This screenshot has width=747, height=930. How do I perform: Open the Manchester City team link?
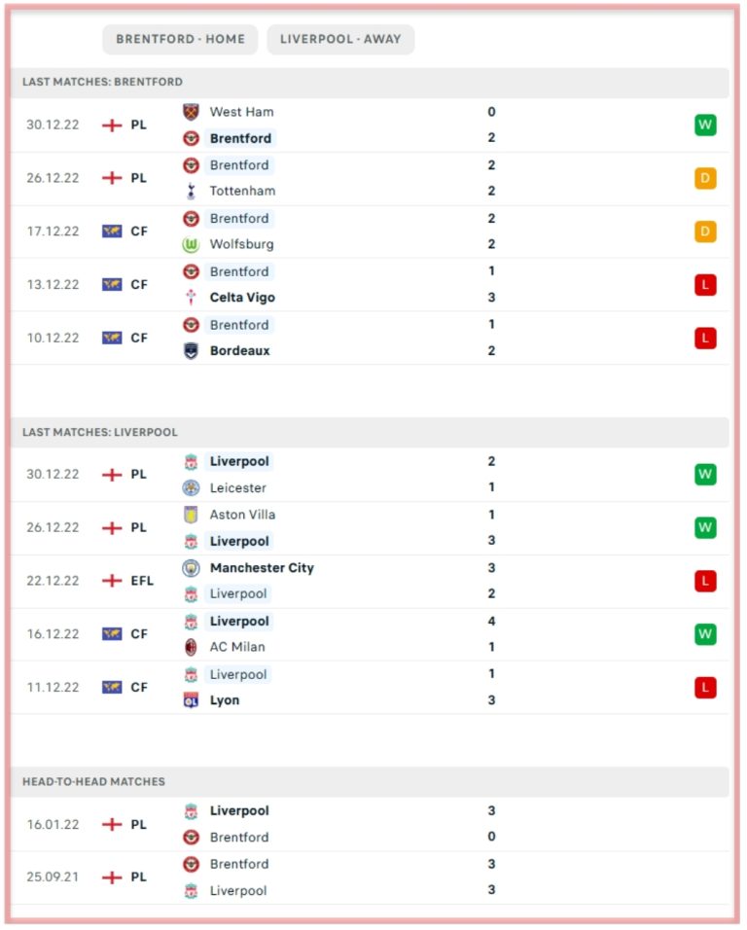pyautogui.click(x=262, y=568)
